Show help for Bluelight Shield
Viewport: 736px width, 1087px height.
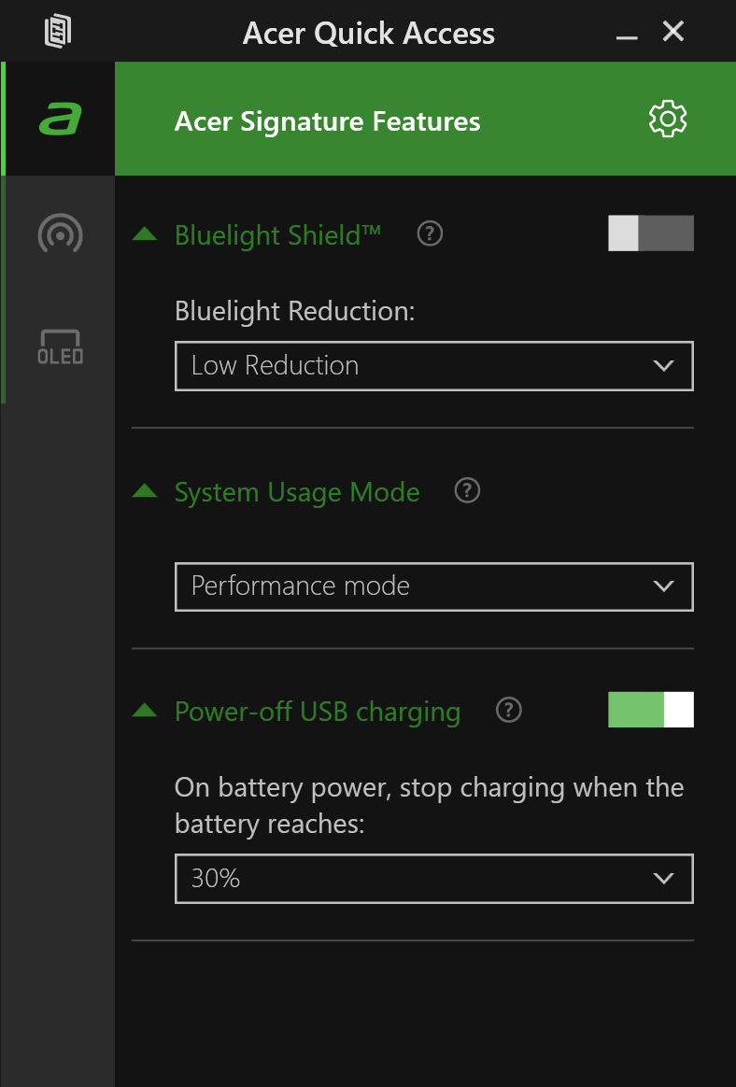[x=430, y=233]
